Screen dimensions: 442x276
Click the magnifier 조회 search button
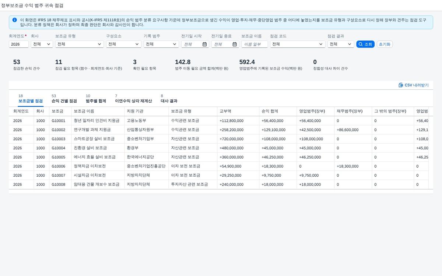[x=365, y=44]
